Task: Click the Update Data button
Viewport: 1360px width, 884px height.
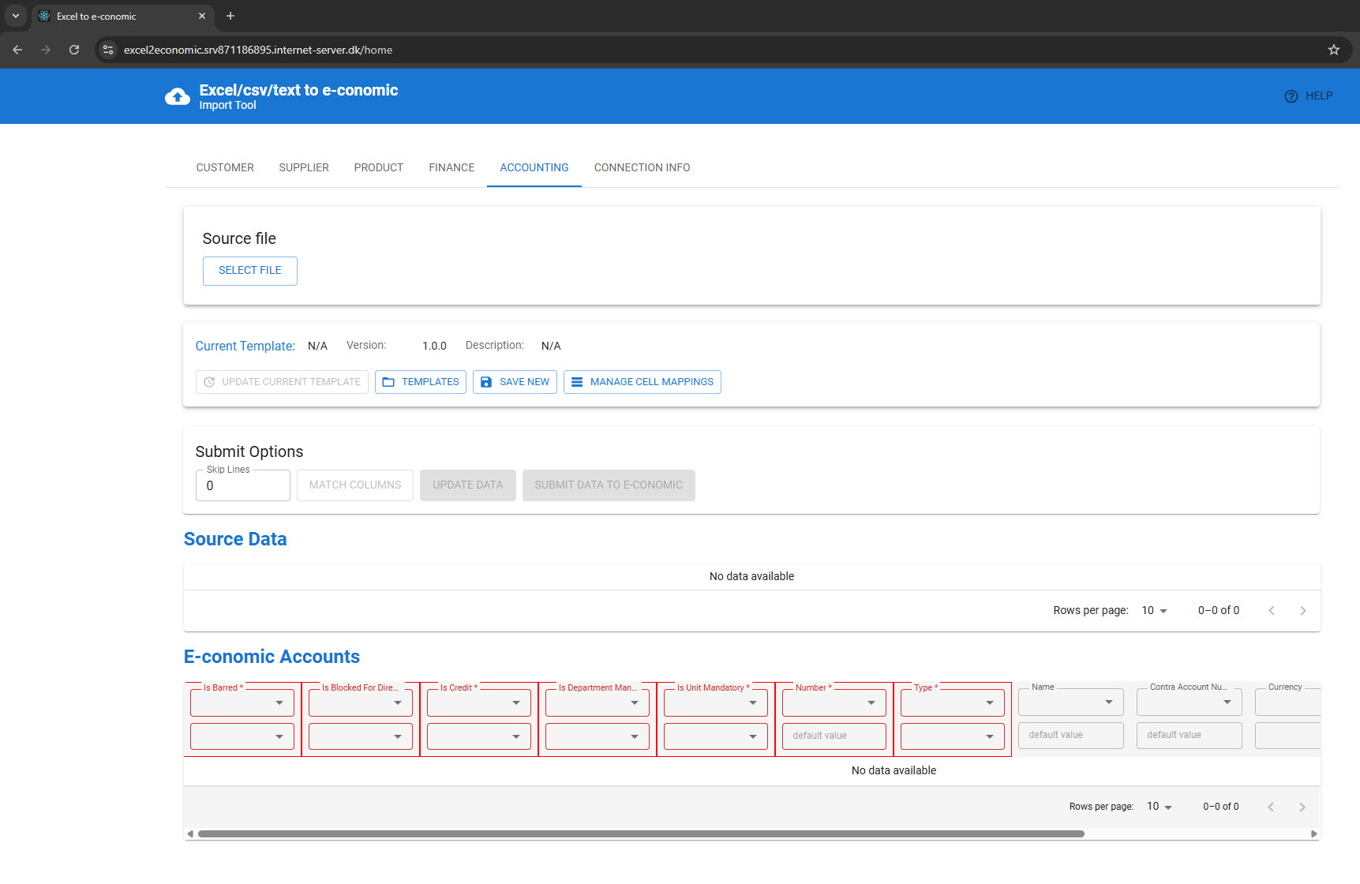Action: 468,485
